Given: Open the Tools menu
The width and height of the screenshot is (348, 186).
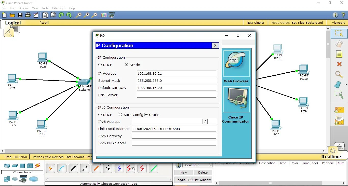Looking at the screenshot, I should coord(45,8).
